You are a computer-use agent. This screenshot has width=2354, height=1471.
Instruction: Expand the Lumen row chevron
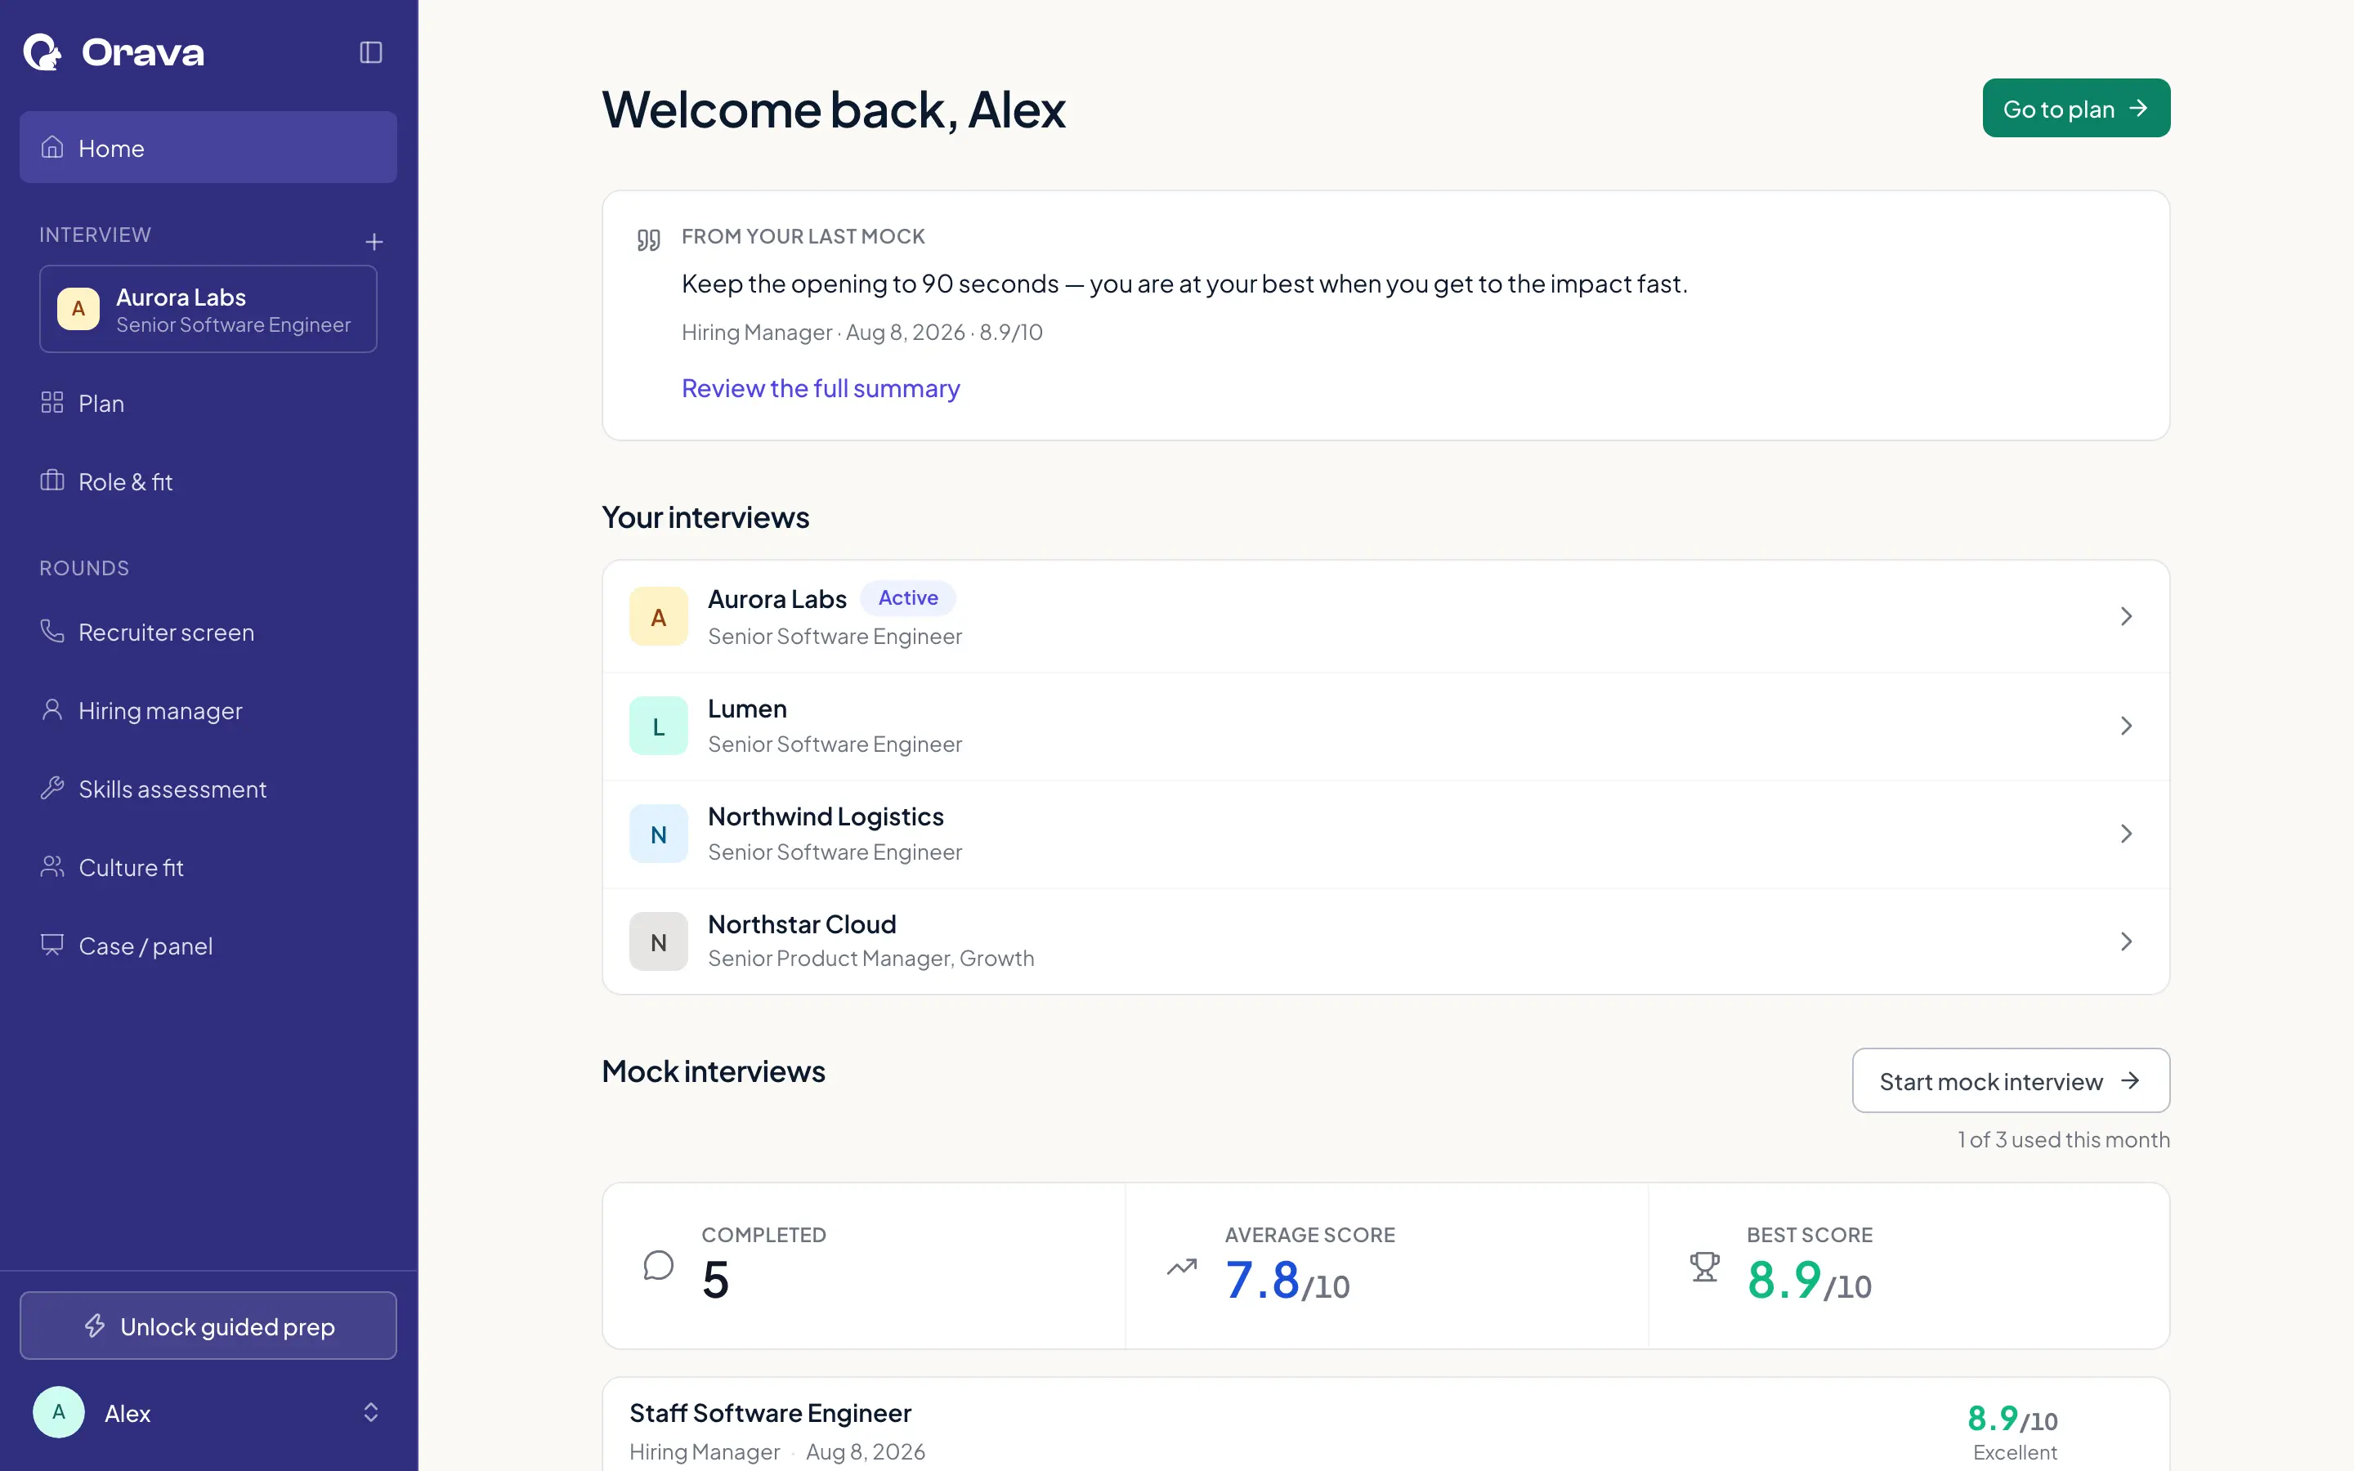[2127, 726]
